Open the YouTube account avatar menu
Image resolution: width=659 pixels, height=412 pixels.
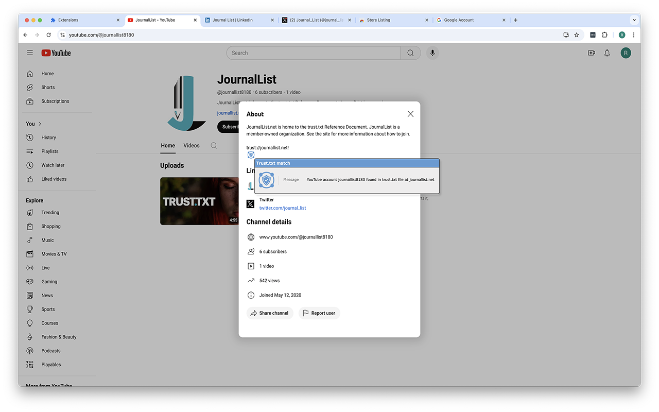click(x=626, y=53)
